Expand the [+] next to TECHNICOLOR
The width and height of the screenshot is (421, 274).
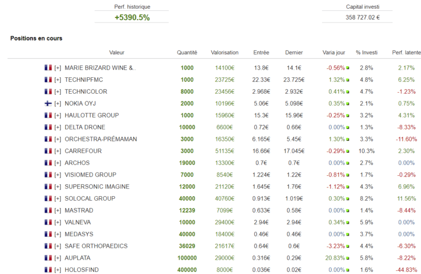(x=58, y=92)
